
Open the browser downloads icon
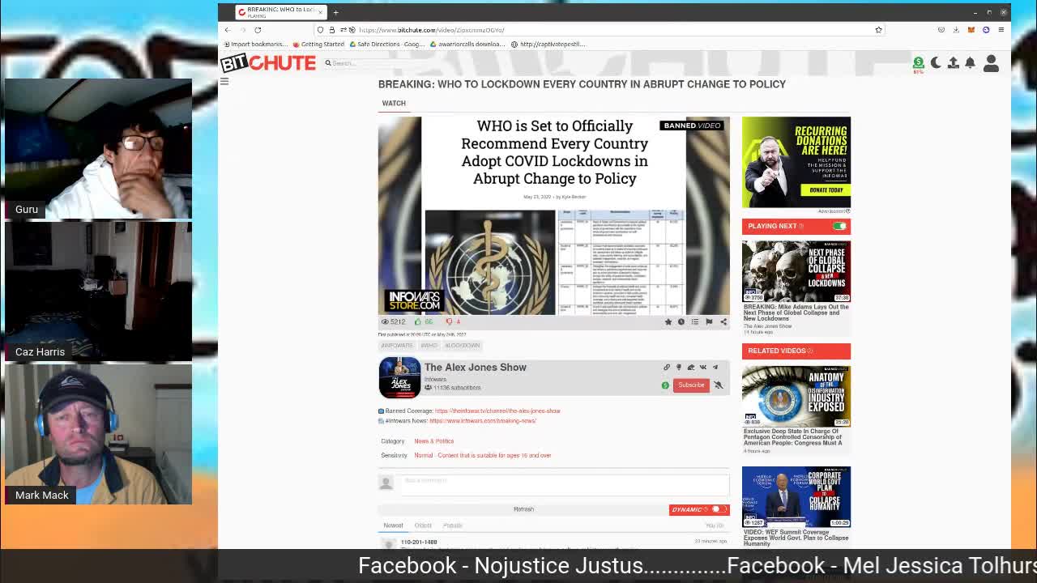(x=956, y=30)
